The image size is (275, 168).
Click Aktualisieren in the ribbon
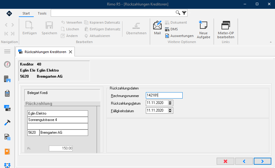tap(97, 36)
